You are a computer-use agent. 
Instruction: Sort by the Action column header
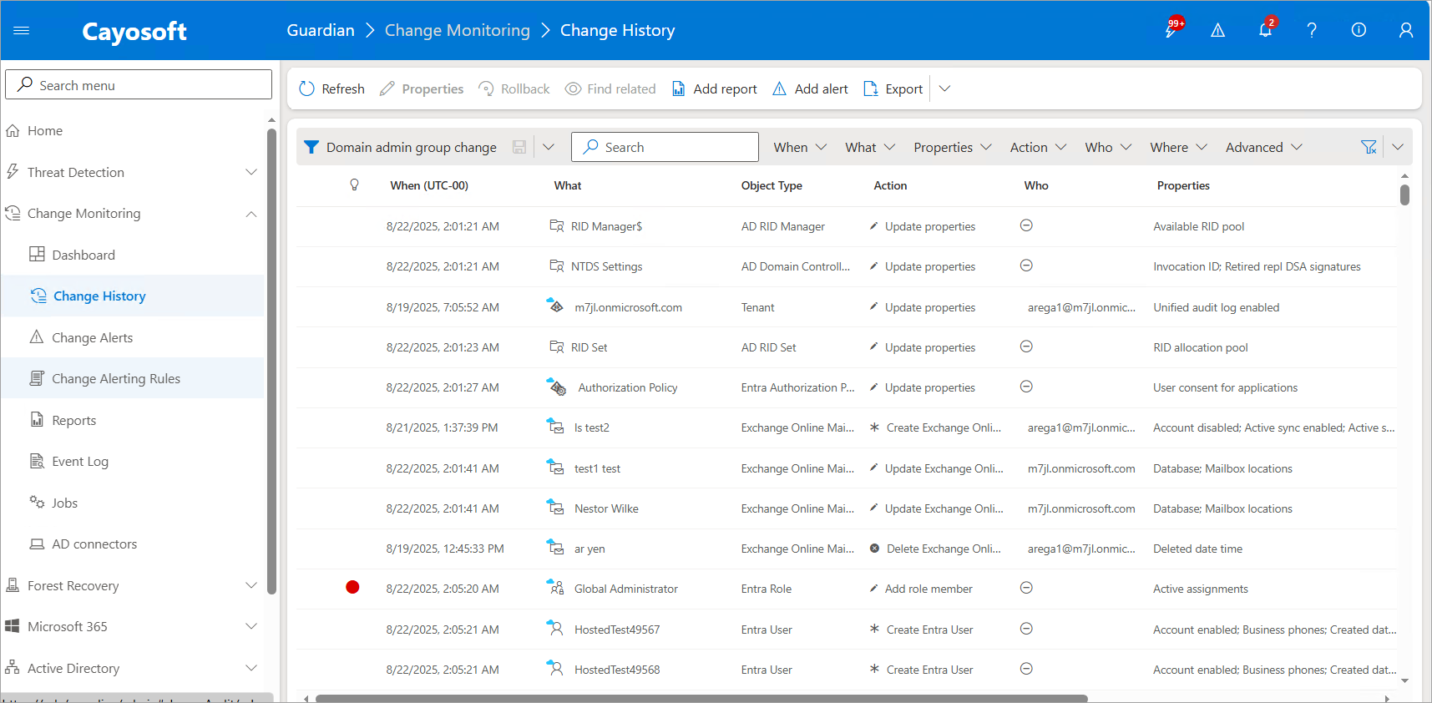point(890,186)
